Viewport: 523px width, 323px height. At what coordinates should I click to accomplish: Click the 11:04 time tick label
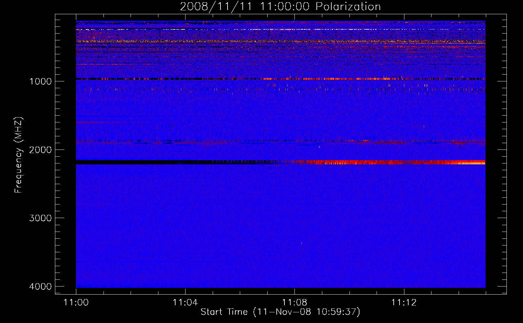[x=185, y=302]
